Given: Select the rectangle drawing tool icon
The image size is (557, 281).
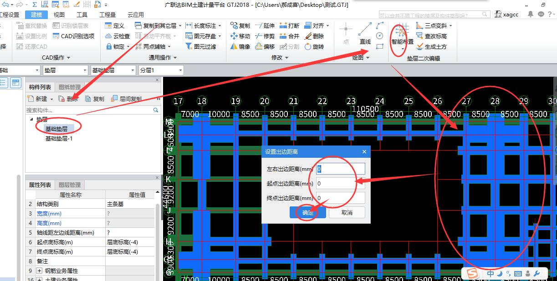Looking at the screenshot, I should [380, 46].
